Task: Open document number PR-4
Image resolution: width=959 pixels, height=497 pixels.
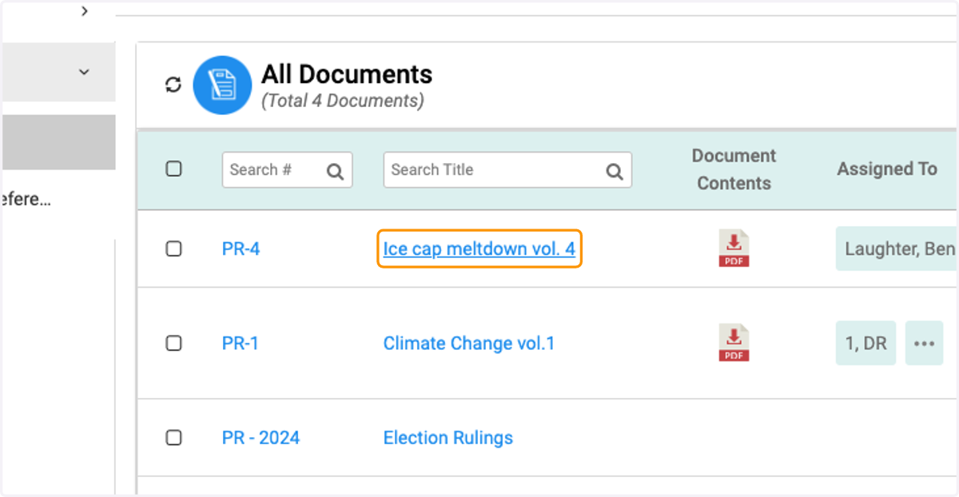Action: point(241,248)
